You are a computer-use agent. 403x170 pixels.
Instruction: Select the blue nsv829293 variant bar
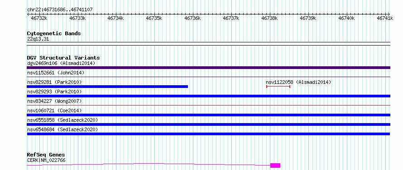[x=208, y=96]
